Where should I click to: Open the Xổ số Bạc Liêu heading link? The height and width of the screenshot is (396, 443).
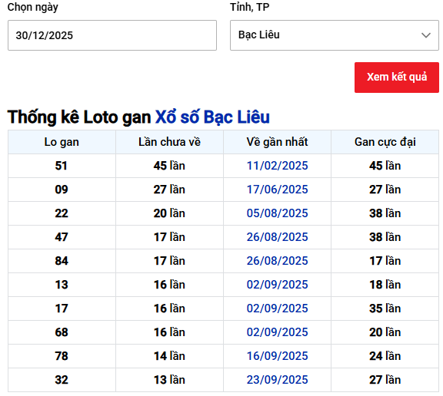pyautogui.click(x=212, y=117)
